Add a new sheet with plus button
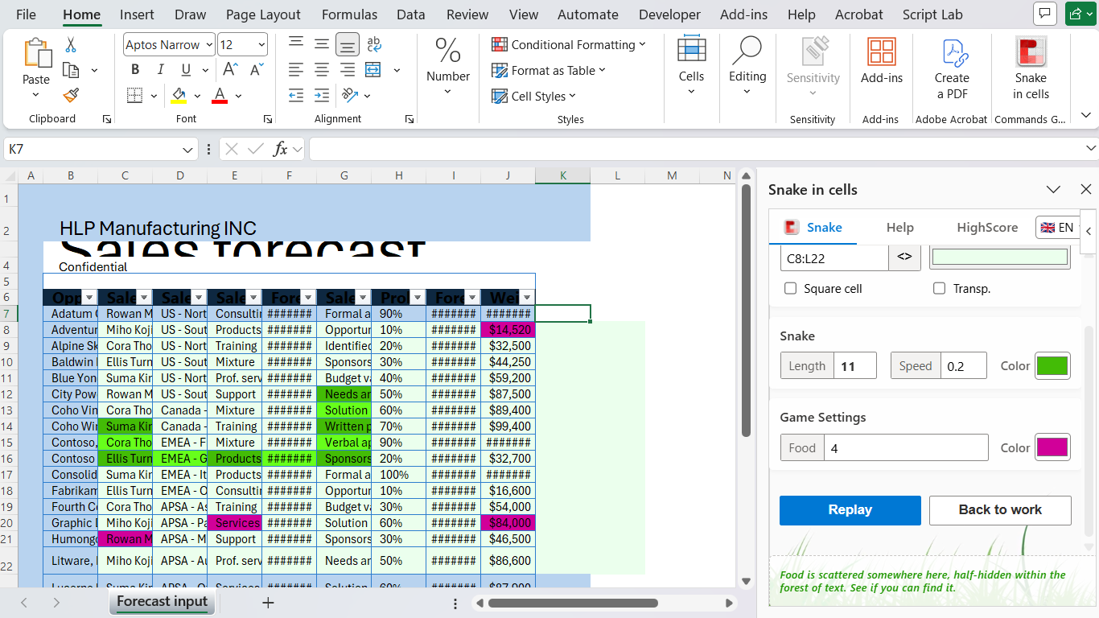The height and width of the screenshot is (618, 1099). tap(268, 602)
